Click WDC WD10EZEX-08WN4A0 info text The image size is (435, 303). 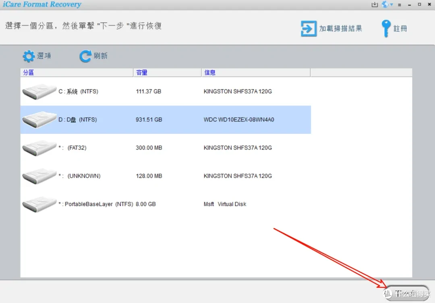(239, 120)
